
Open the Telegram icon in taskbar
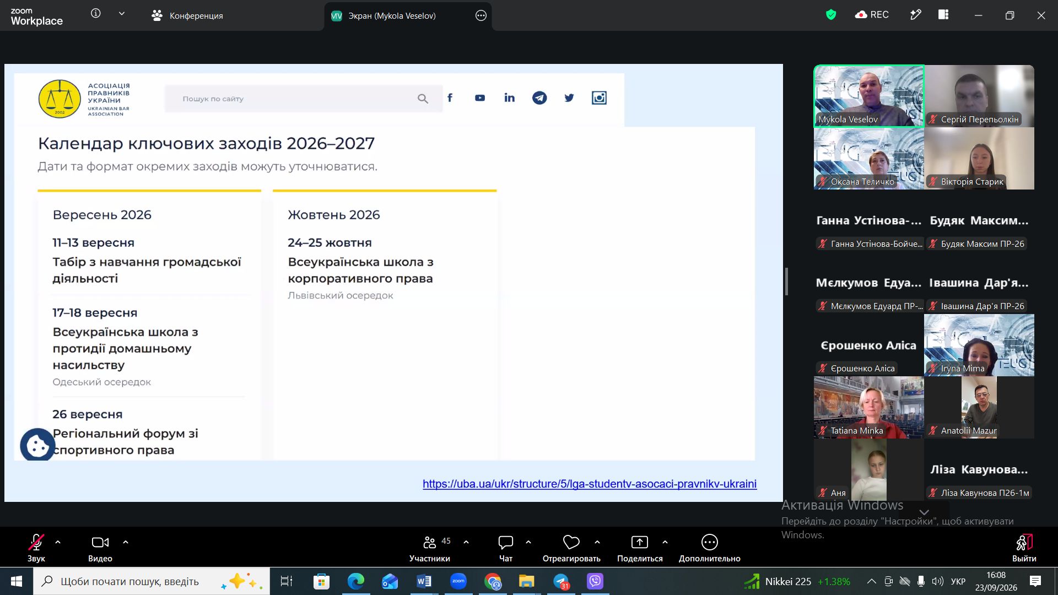pyautogui.click(x=561, y=581)
